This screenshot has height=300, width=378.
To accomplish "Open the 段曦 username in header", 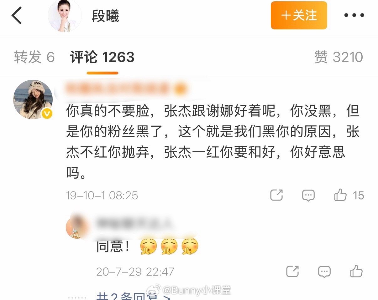I will tap(105, 16).
